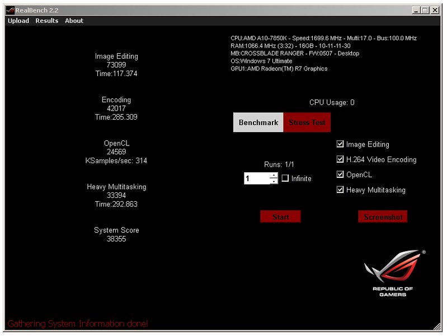
Task: Click the KSamples/sec: 314 text
Action: [x=116, y=161]
